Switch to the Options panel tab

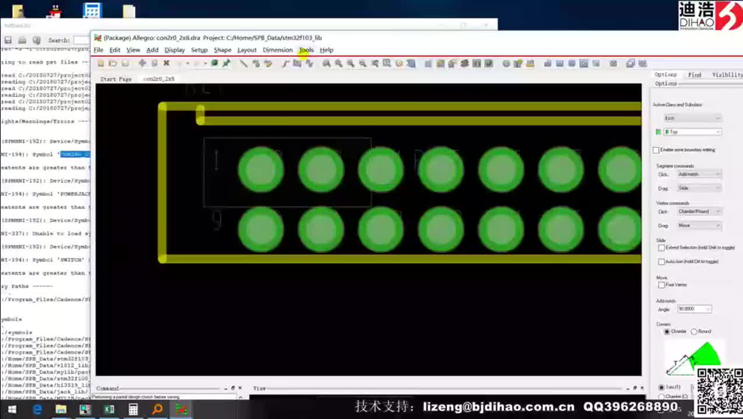click(x=665, y=74)
